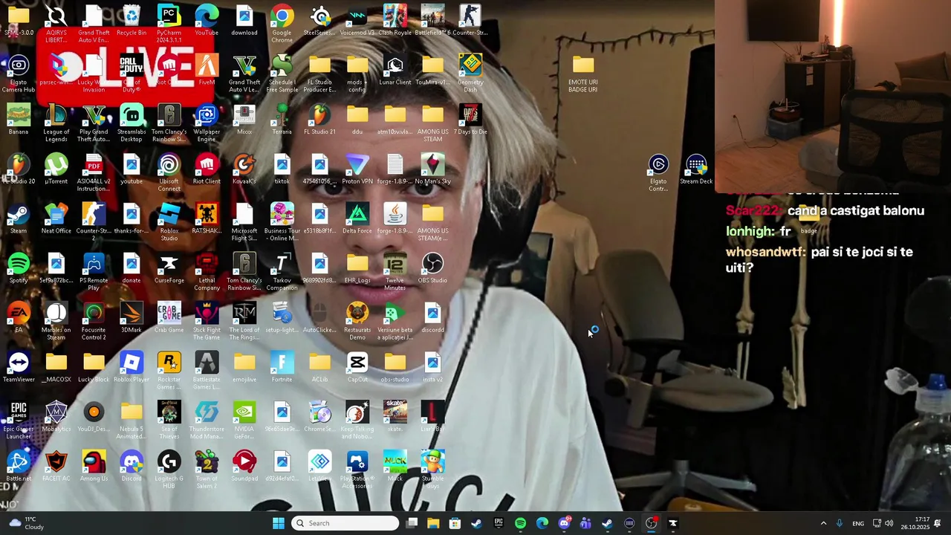Open the Recycle Bin desktop icon
This screenshot has width=951, height=535.
click(x=132, y=20)
